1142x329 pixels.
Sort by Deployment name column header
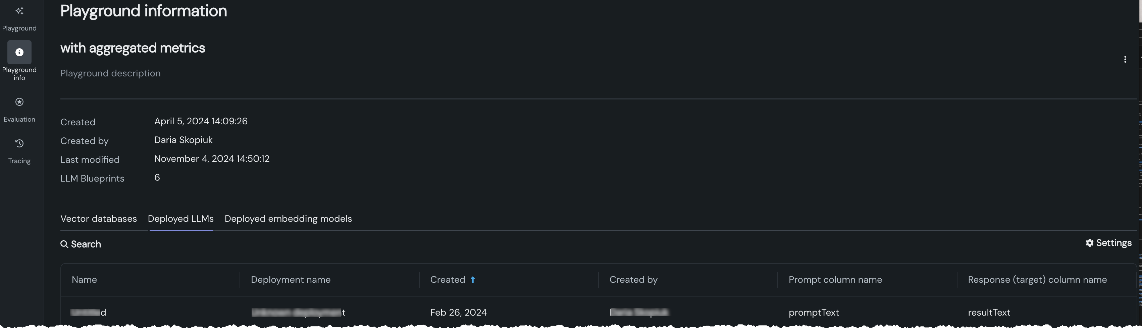coord(291,280)
